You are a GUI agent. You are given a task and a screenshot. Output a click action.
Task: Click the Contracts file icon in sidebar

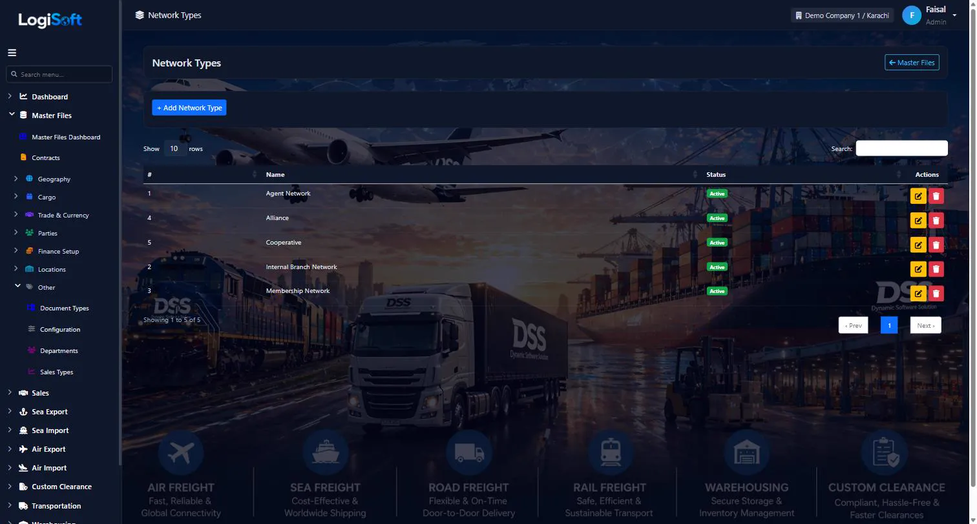click(x=23, y=157)
